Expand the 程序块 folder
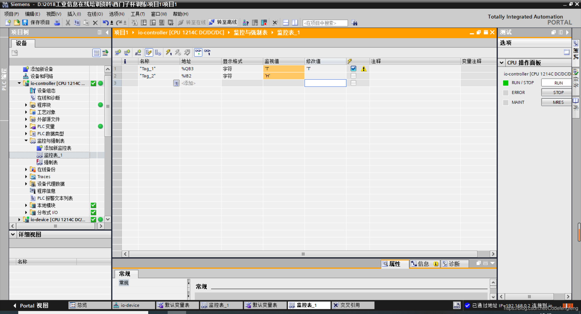 click(26, 105)
